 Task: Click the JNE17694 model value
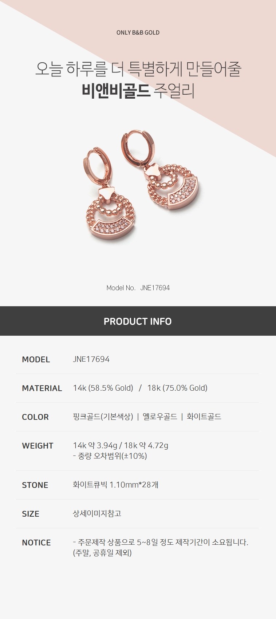pos(91,359)
